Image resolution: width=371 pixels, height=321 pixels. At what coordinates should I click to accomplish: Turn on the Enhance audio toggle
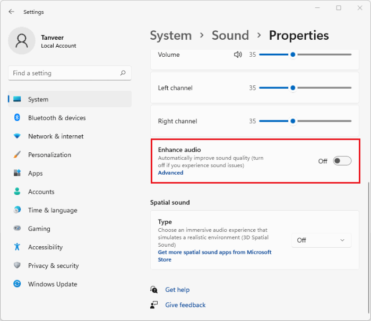(342, 161)
